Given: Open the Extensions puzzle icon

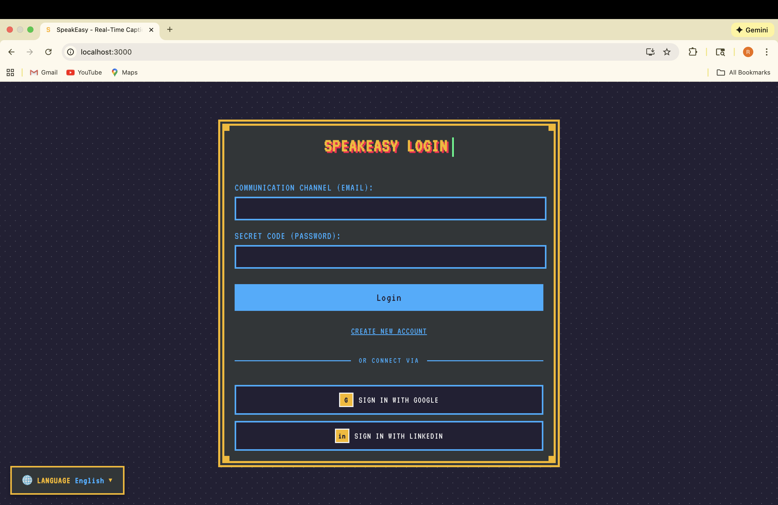Looking at the screenshot, I should [692, 52].
